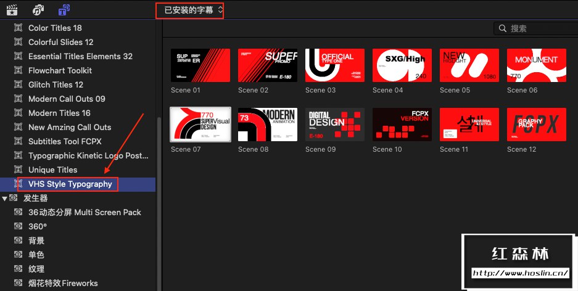
Task: Select the 发生器 generators heading
Action: pos(36,198)
